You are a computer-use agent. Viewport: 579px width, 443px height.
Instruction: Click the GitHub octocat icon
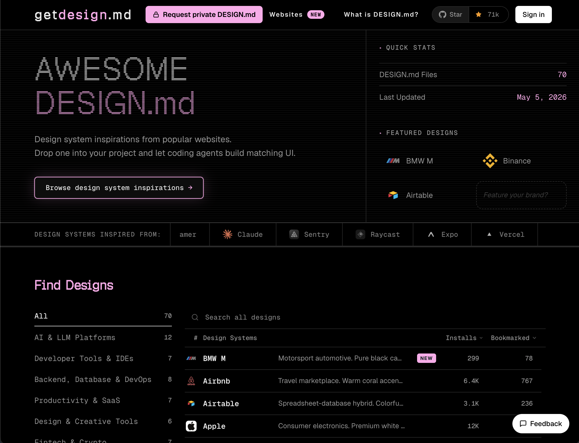point(442,15)
